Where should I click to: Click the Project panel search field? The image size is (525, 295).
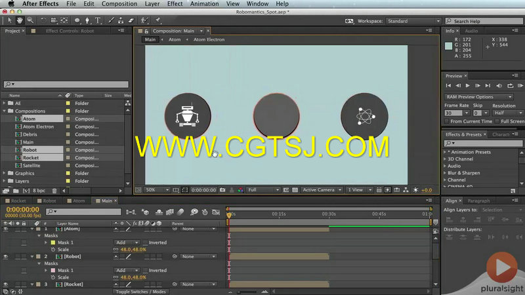[66, 85]
